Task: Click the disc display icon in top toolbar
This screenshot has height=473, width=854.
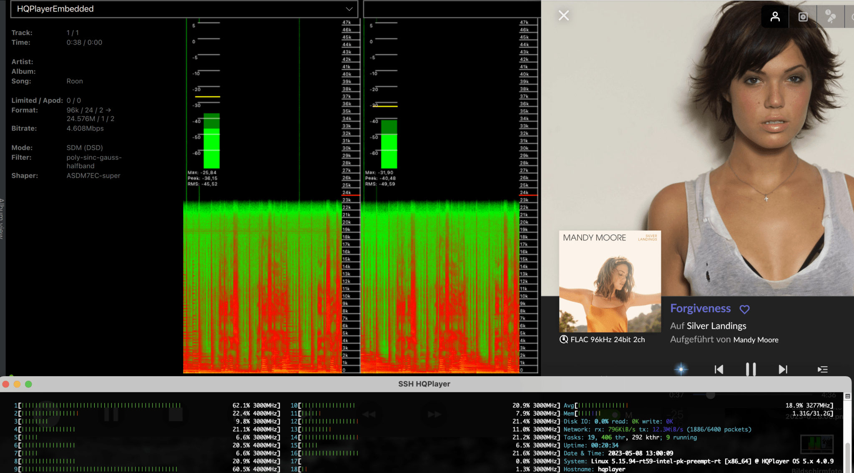Action: pos(803,17)
